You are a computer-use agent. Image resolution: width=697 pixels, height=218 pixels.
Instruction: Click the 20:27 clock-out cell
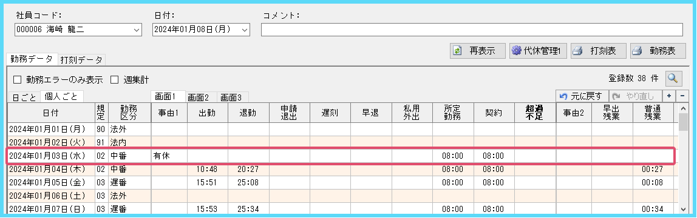tap(248, 169)
